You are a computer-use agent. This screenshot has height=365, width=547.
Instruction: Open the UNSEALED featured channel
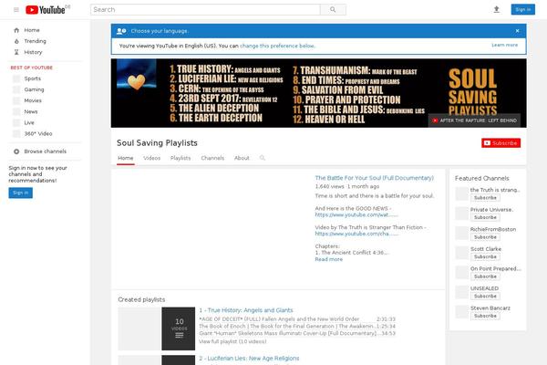[484, 288]
